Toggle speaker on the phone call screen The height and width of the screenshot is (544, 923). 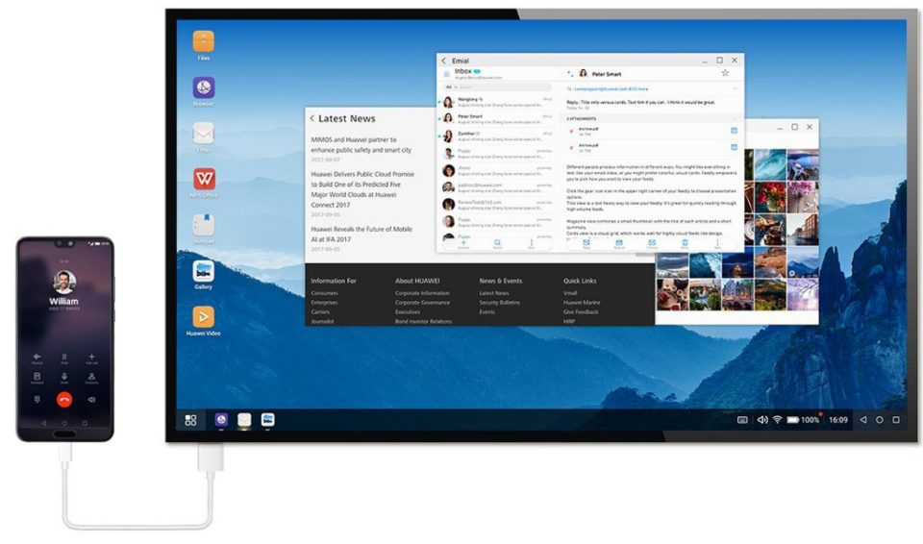pos(91,399)
